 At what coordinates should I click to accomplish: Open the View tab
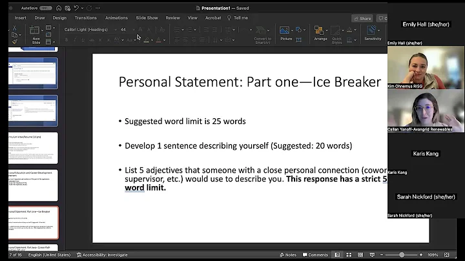point(192,18)
